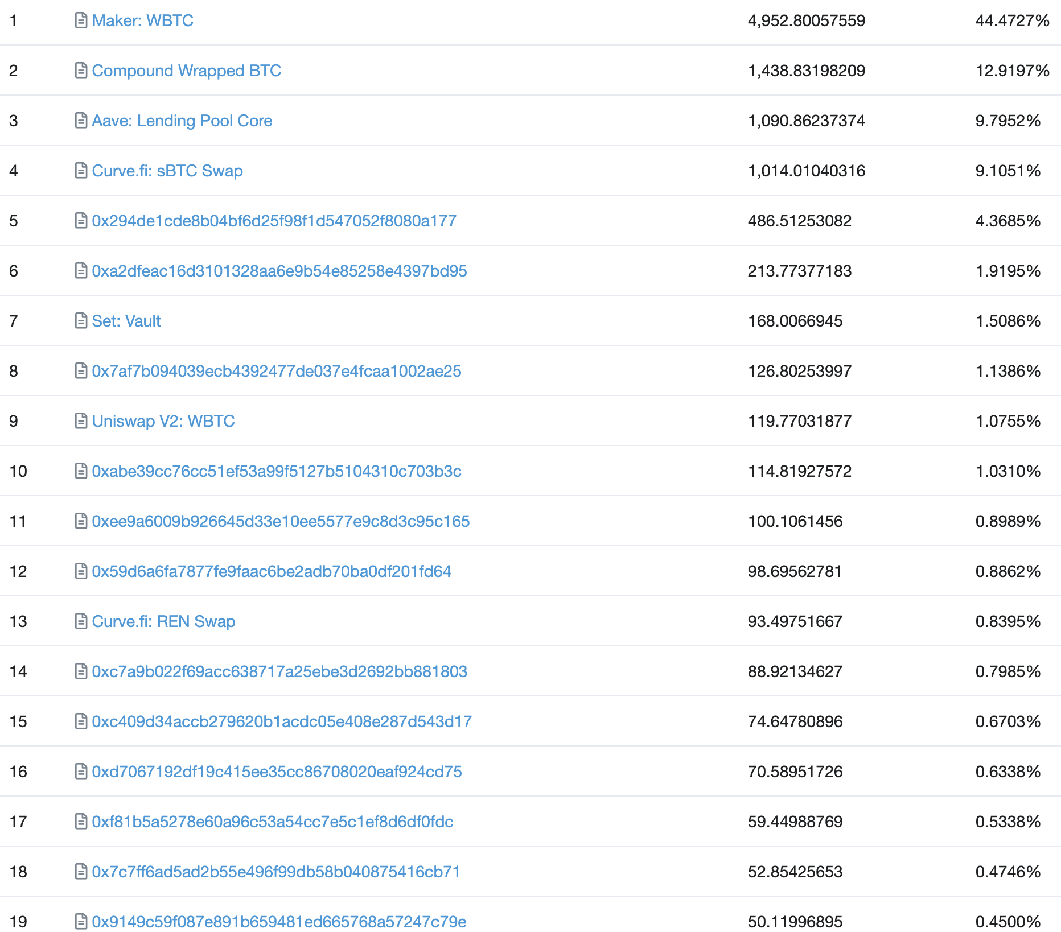Open address 0xf81b5a5278e60a96c53a54cc7e5c1ef8d6df0fdc
The image size is (1061, 932).
(273, 822)
